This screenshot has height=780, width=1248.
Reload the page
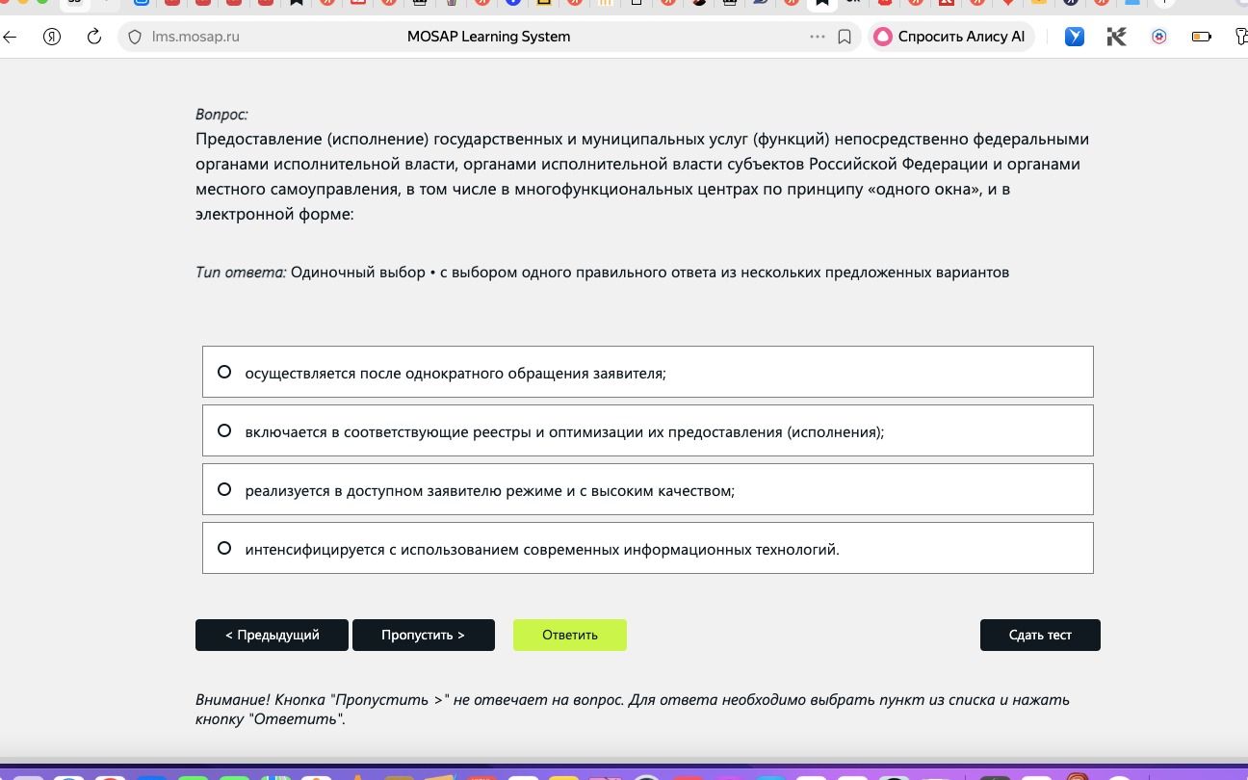pos(93,38)
